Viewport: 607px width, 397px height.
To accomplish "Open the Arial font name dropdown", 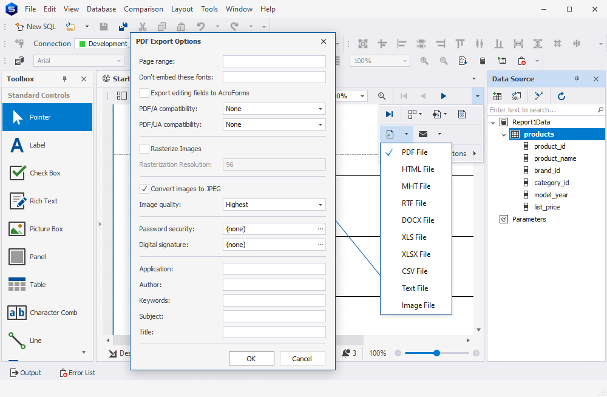I will pos(119,61).
